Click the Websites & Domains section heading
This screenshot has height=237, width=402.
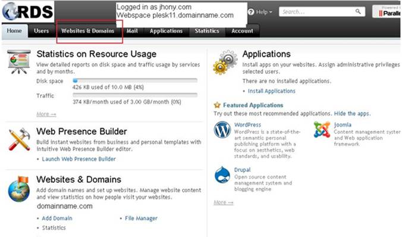78,179
